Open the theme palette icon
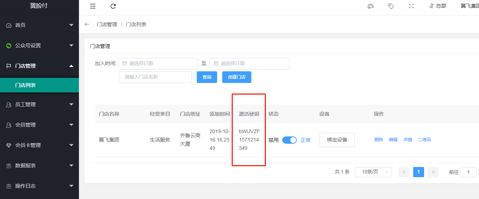Viewport: 479px width, 199px height. [x=371, y=6]
